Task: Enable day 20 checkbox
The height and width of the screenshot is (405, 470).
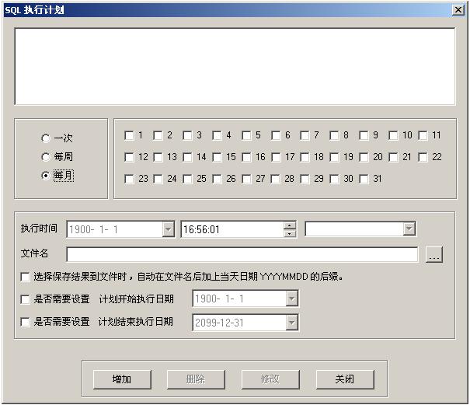Action: 364,157
